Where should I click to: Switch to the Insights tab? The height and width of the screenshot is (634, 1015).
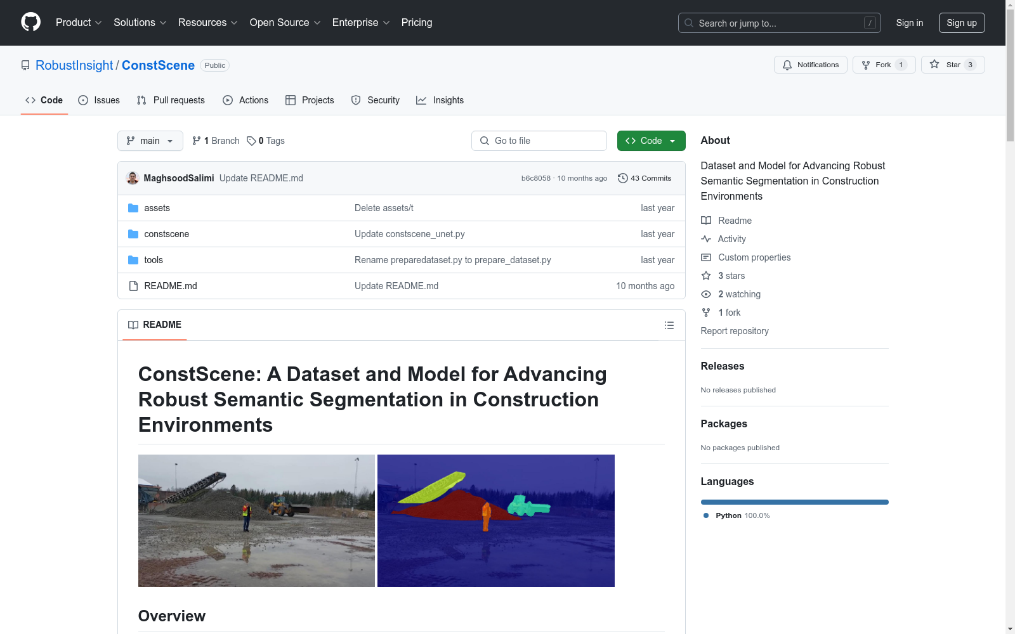(440, 100)
